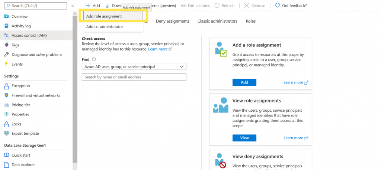The width and height of the screenshot is (381, 170).
Task: Click the blue View button
Action: 244,138
